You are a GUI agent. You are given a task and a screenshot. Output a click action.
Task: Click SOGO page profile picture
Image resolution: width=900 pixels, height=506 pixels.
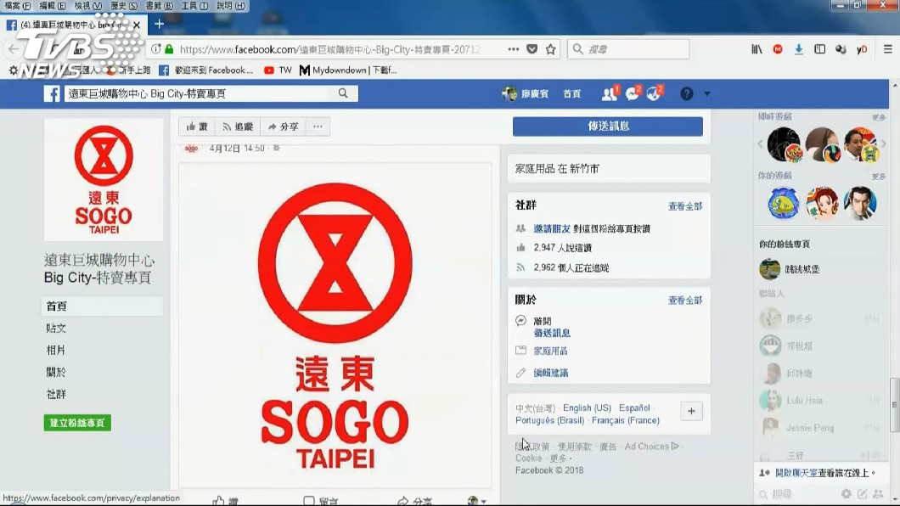(x=104, y=180)
